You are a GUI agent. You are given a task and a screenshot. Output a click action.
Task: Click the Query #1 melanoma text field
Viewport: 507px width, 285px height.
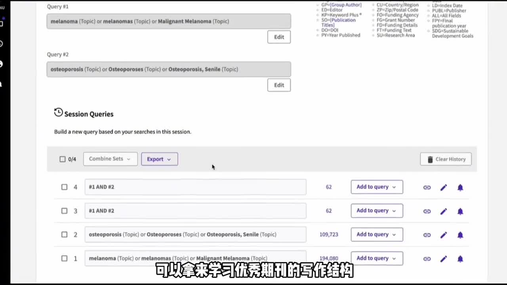(x=169, y=21)
